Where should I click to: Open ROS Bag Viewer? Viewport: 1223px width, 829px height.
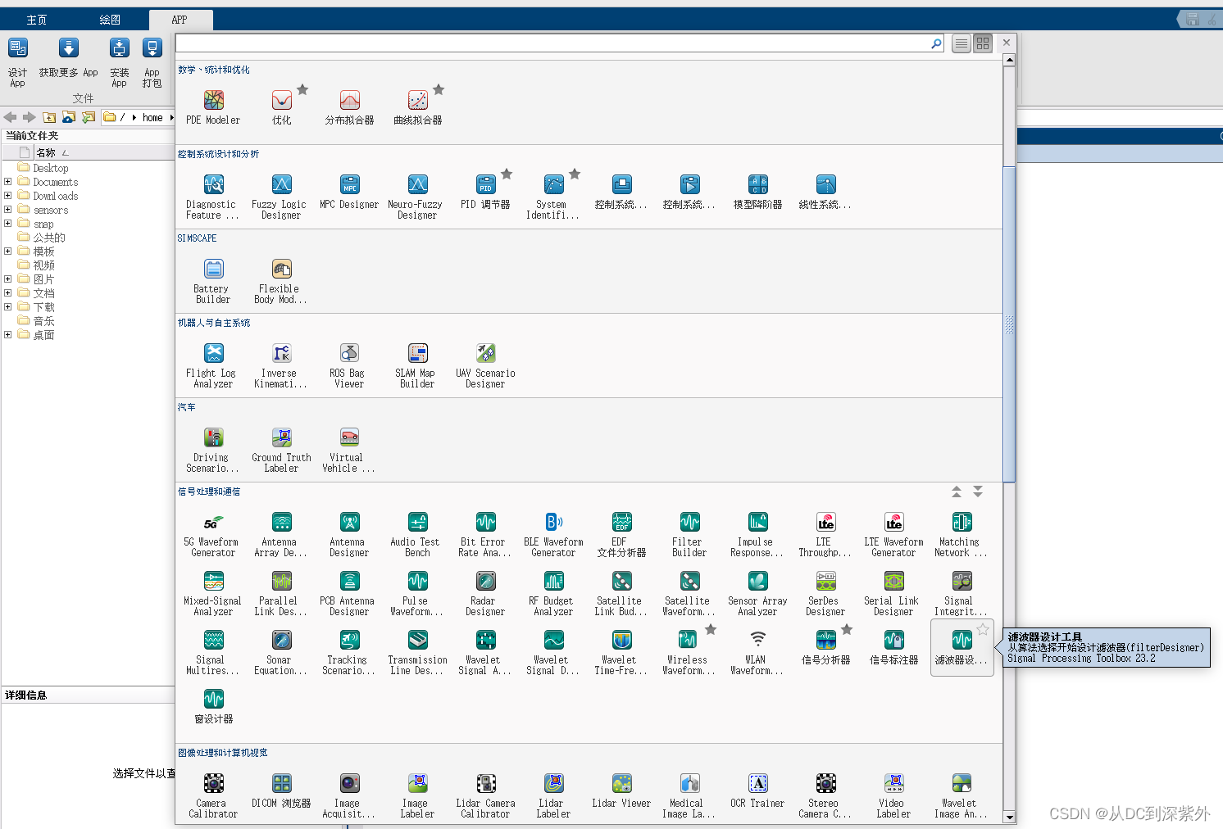349,365
